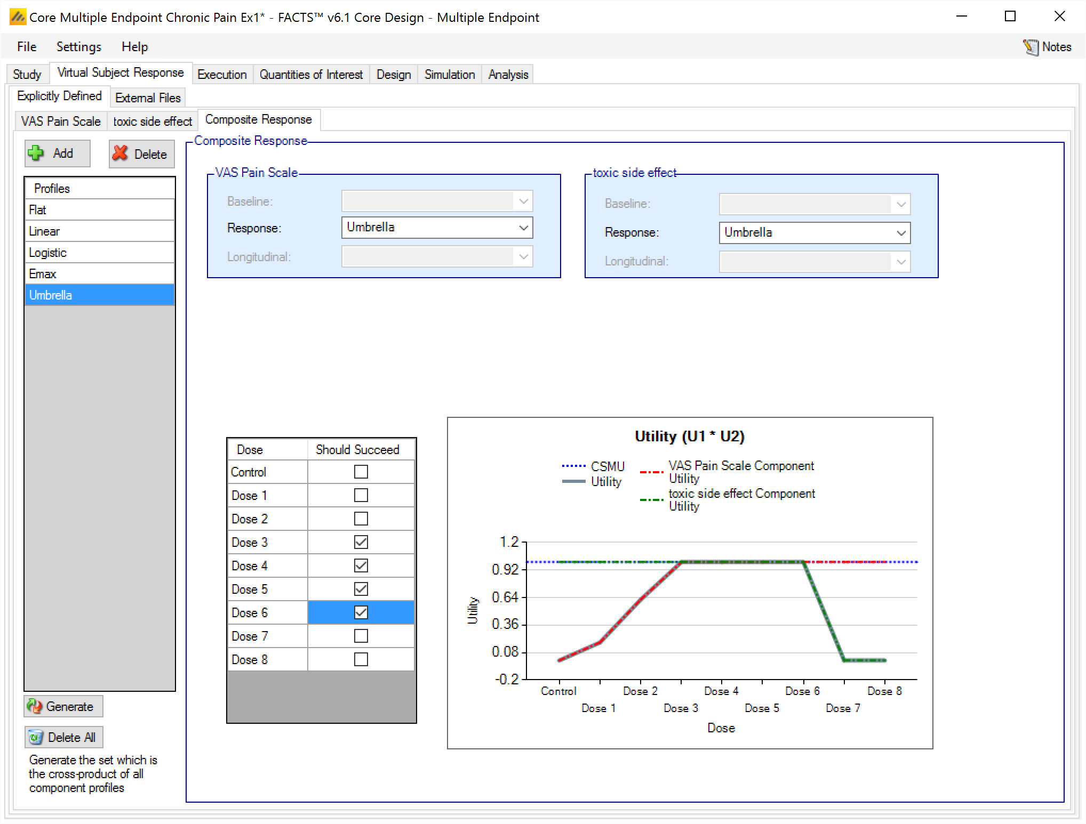Open toxic side effect Response dropdown
The height and width of the screenshot is (824, 1086).
point(901,233)
